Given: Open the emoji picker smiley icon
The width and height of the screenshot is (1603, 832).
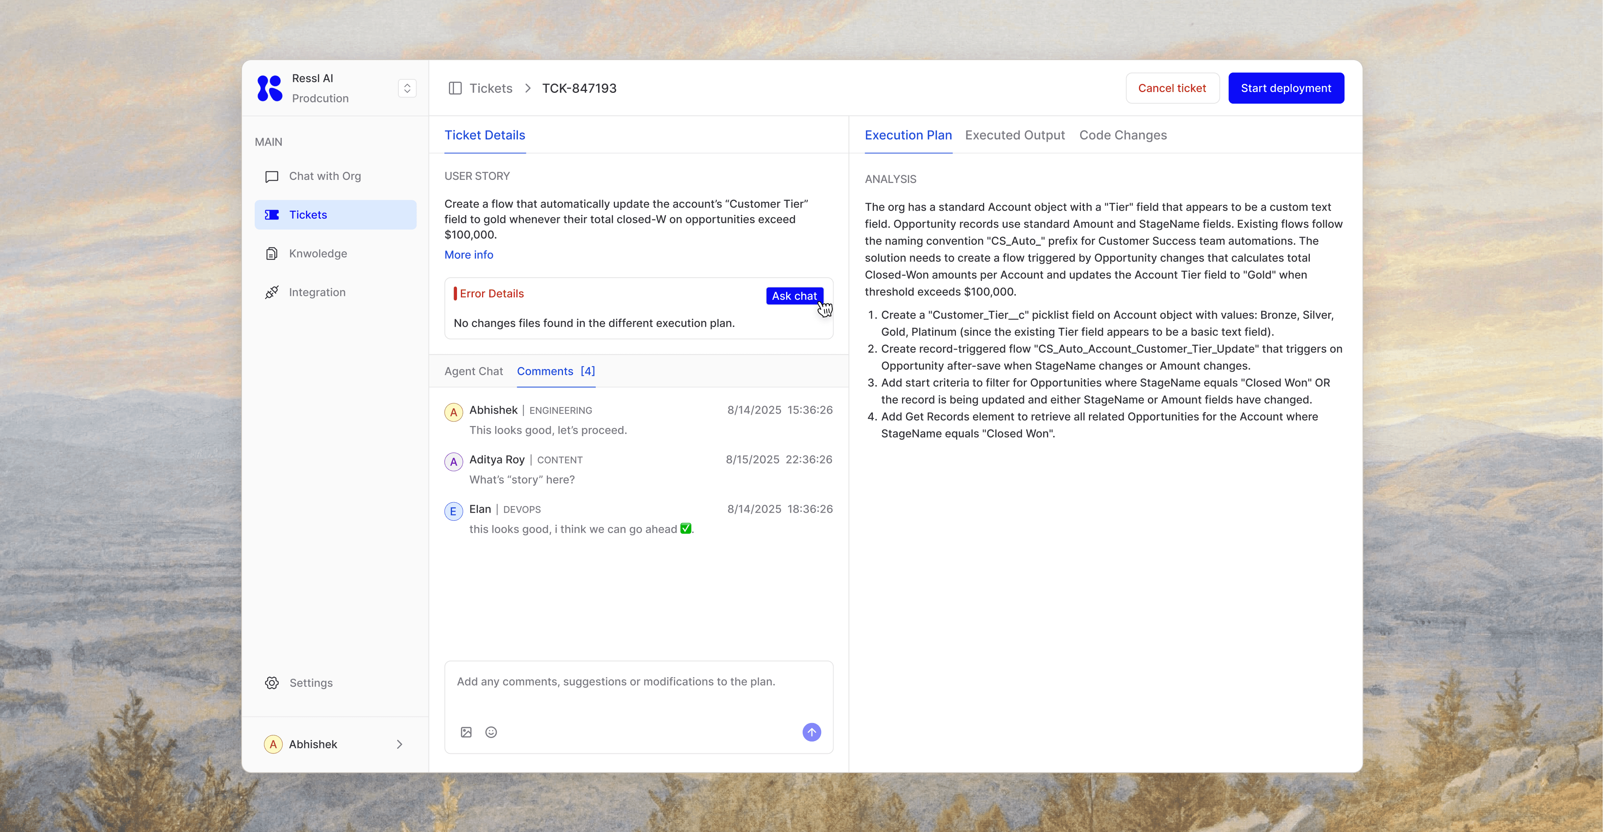Looking at the screenshot, I should click(491, 732).
